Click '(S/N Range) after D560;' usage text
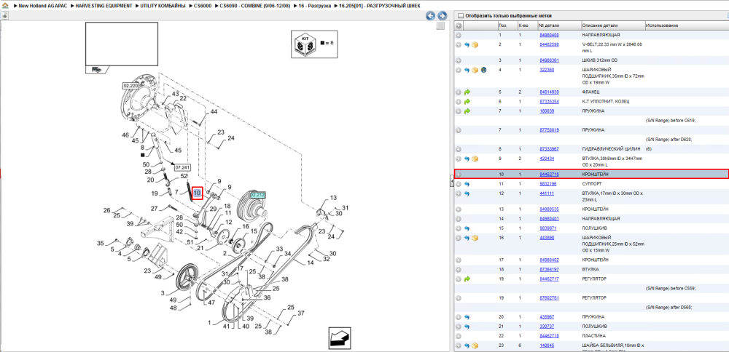Image resolution: width=729 pixels, height=352 pixels. pos(669,307)
